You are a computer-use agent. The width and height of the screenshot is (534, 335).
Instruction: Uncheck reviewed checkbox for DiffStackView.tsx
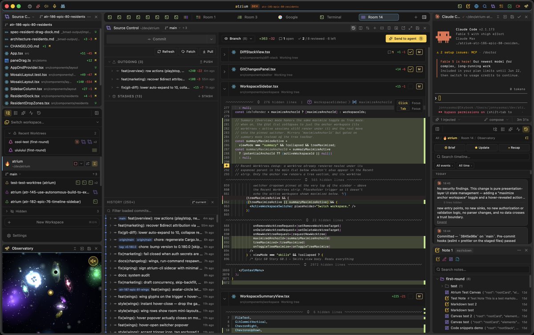pyautogui.click(x=411, y=52)
